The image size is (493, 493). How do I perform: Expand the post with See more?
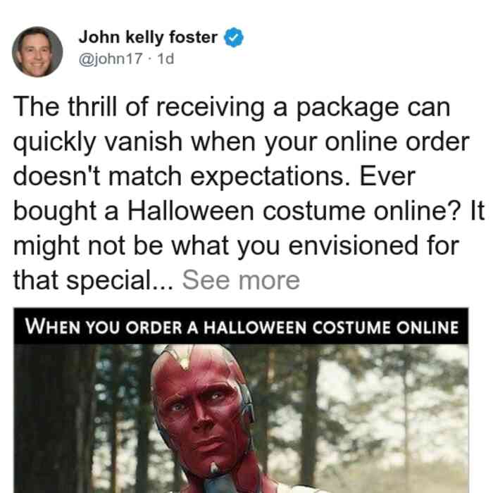click(x=241, y=280)
